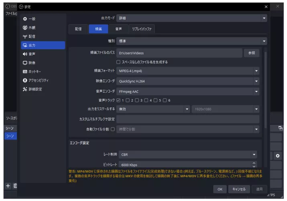
Task: Click the キャンセル button
Action: [239, 189]
